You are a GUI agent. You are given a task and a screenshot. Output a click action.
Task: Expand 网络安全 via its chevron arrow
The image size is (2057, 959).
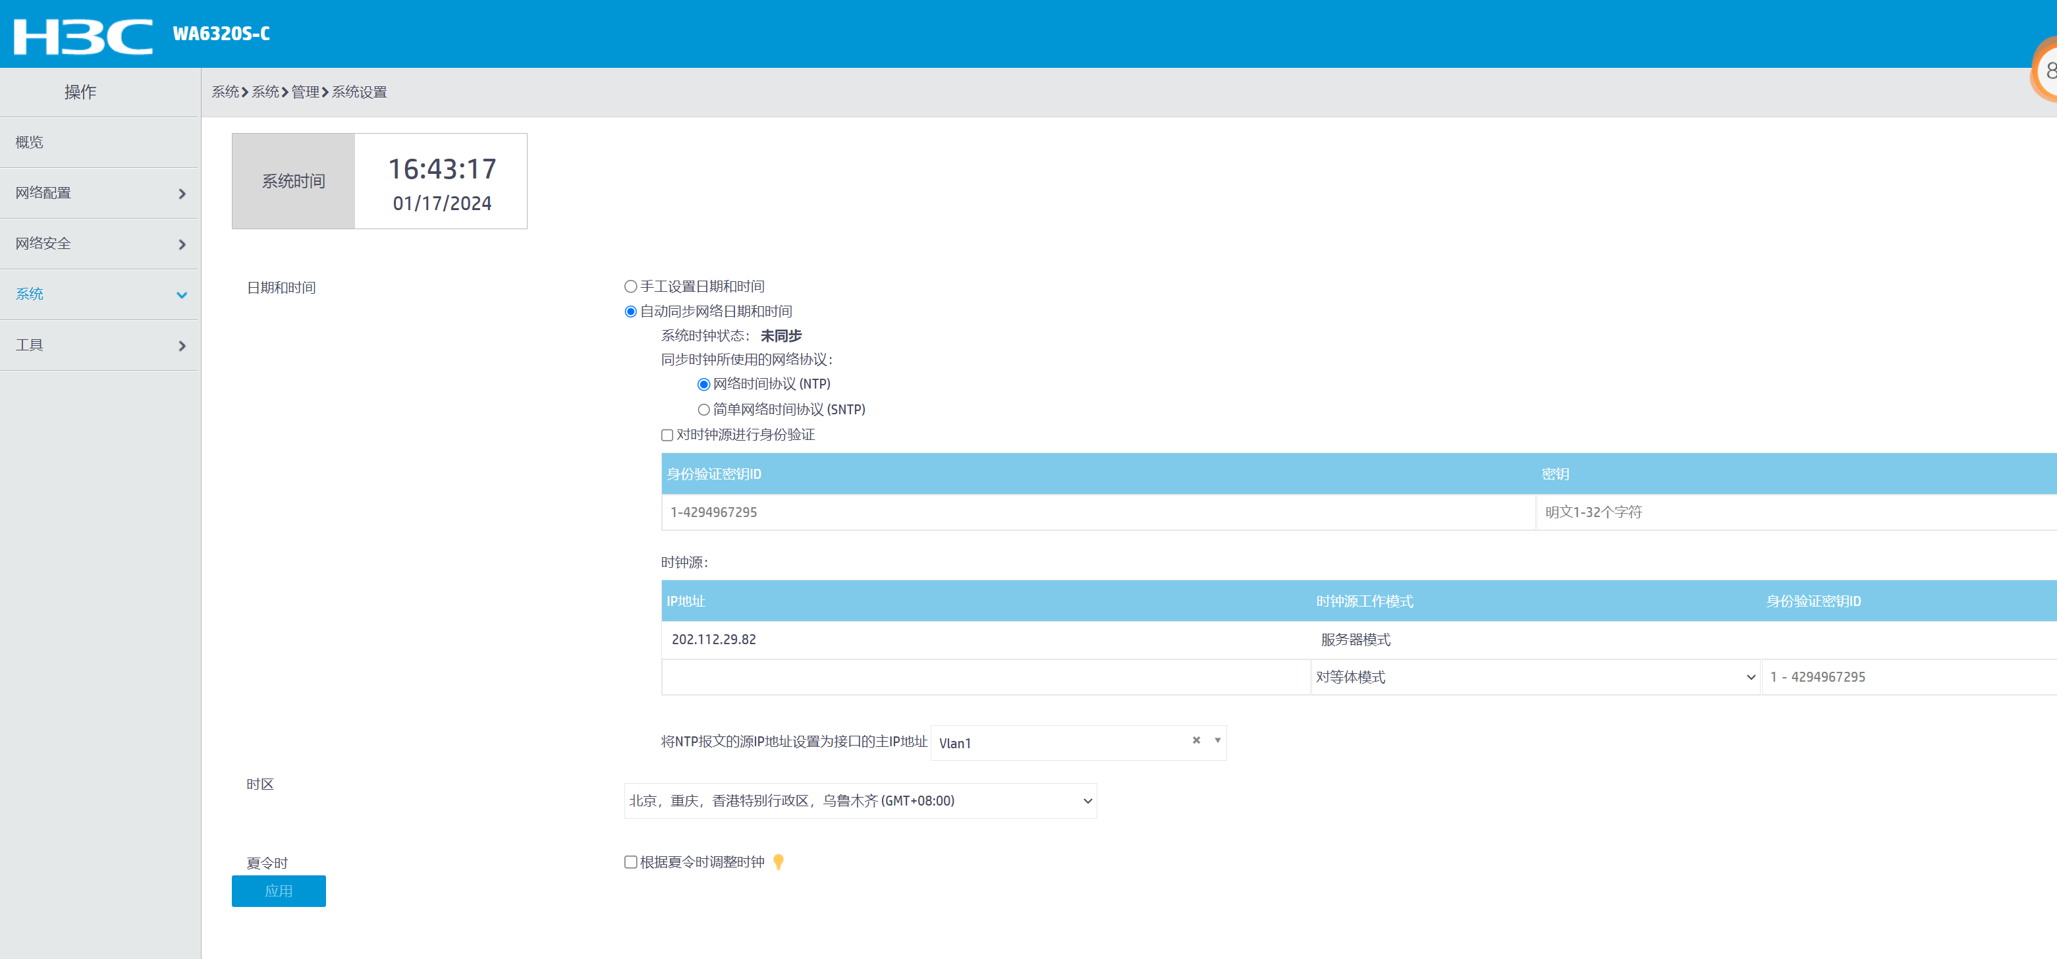tap(182, 244)
